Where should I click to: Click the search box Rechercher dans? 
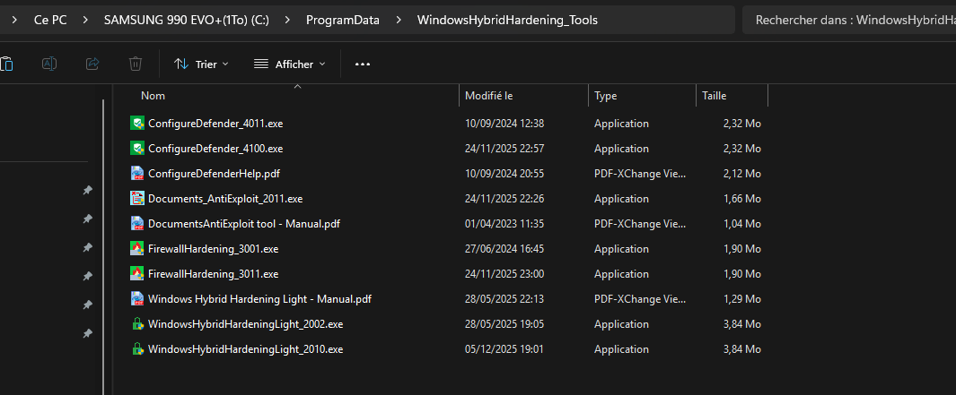pyautogui.click(x=848, y=20)
